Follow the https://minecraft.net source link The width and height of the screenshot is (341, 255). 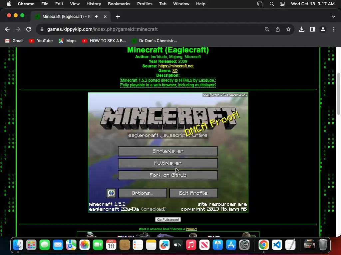click(x=176, y=66)
